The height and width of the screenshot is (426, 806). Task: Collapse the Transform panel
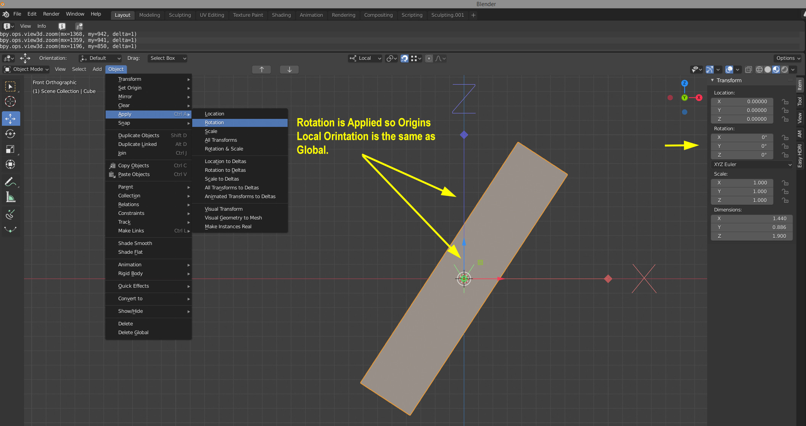[x=712, y=80]
